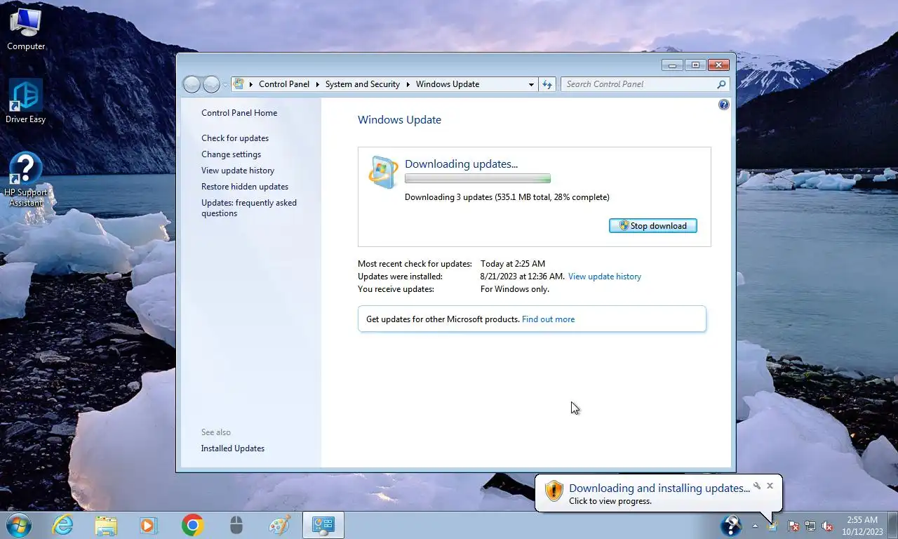
Task: Click Downloading and installing updates notification title
Action: click(659, 488)
